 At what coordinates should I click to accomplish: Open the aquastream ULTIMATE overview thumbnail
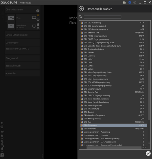(x=11, y=26)
